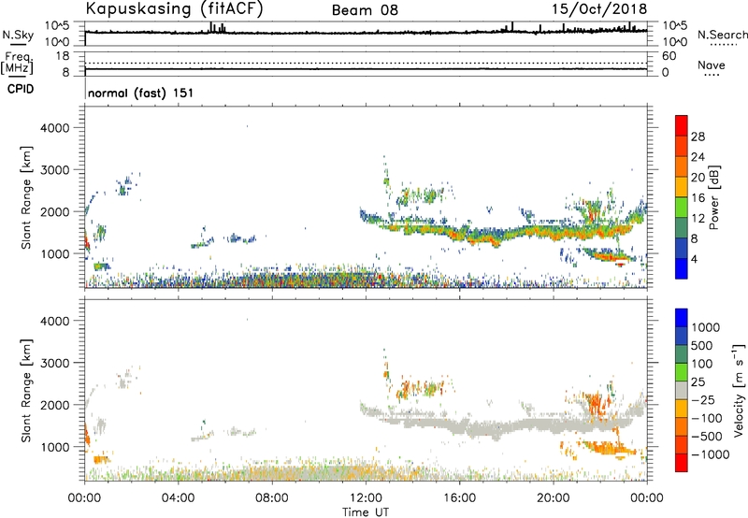
Task: Click the '60' Nave axis tick
Action: pyautogui.click(x=669, y=56)
